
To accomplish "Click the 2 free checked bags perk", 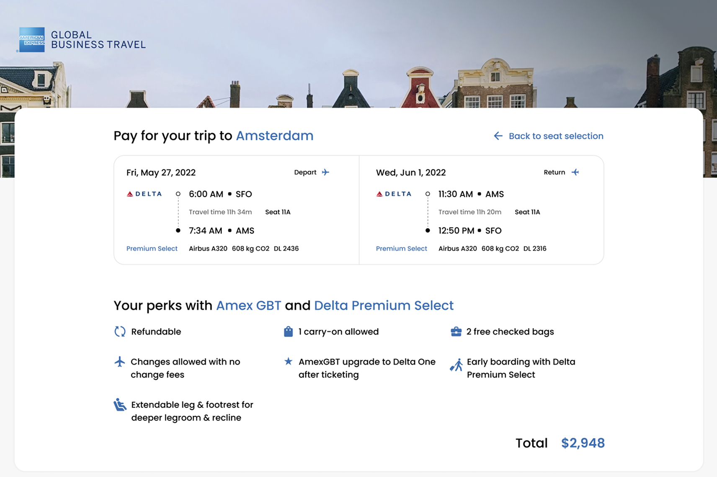I will (510, 332).
